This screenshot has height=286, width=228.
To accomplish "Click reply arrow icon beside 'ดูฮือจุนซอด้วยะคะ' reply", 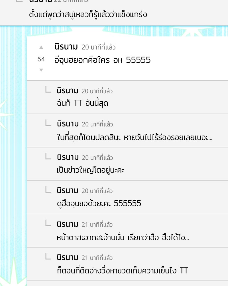I will click(x=48, y=190).
